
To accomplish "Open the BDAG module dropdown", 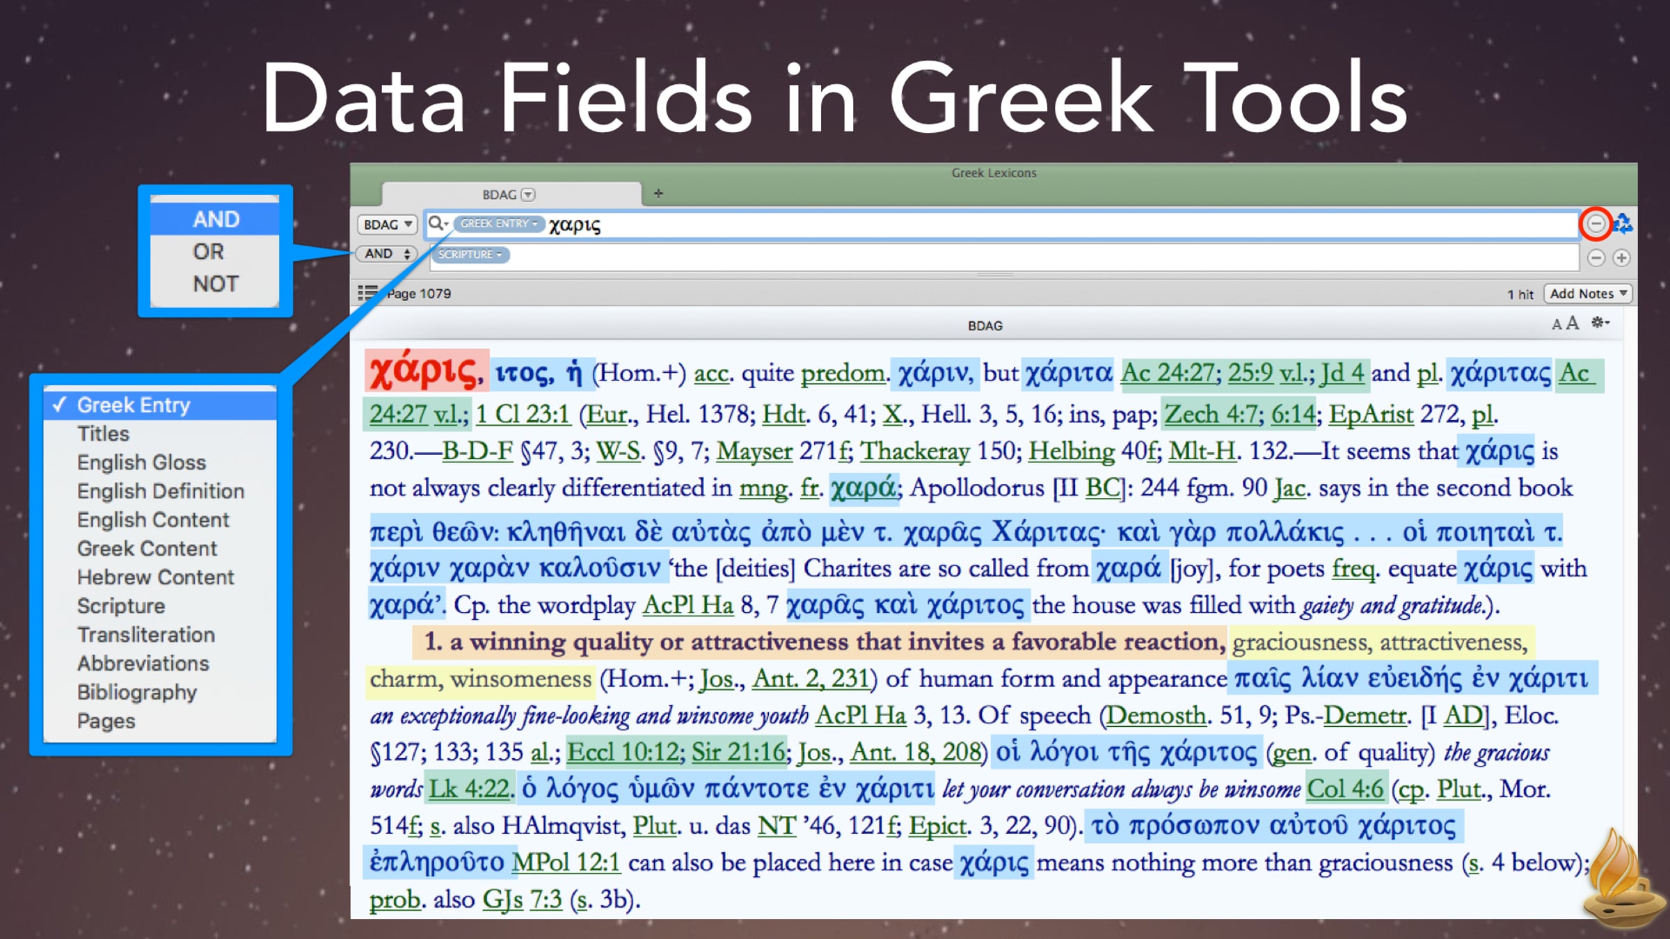I will coord(388,225).
